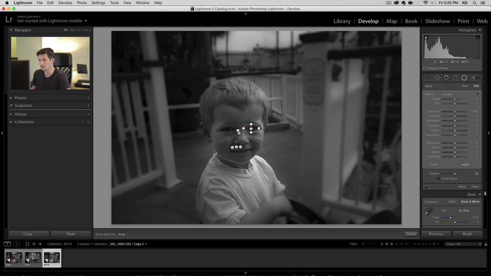Switch to the Library module
The width and height of the screenshot is (491, 276).
point(342,21)
